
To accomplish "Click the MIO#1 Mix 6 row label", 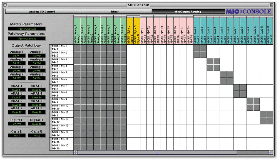I will (x=62, y=81).
